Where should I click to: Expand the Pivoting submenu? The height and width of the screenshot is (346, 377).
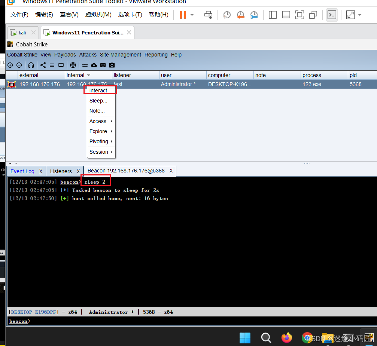tap(101, 141)
